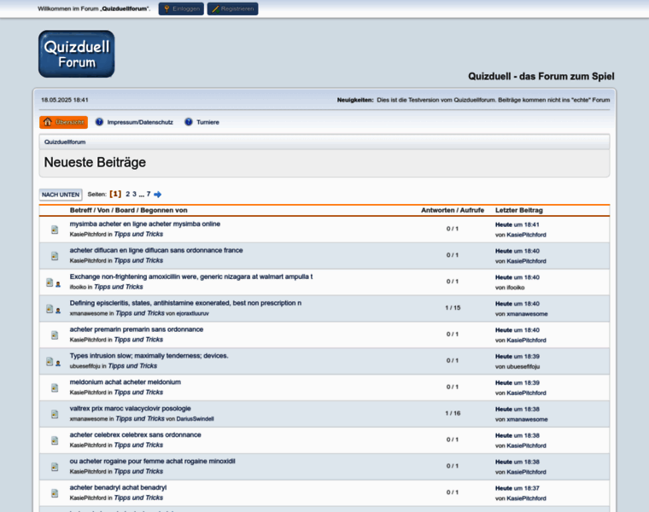
Task: Go to page 7 of results
Action: (x=149, y=194)
